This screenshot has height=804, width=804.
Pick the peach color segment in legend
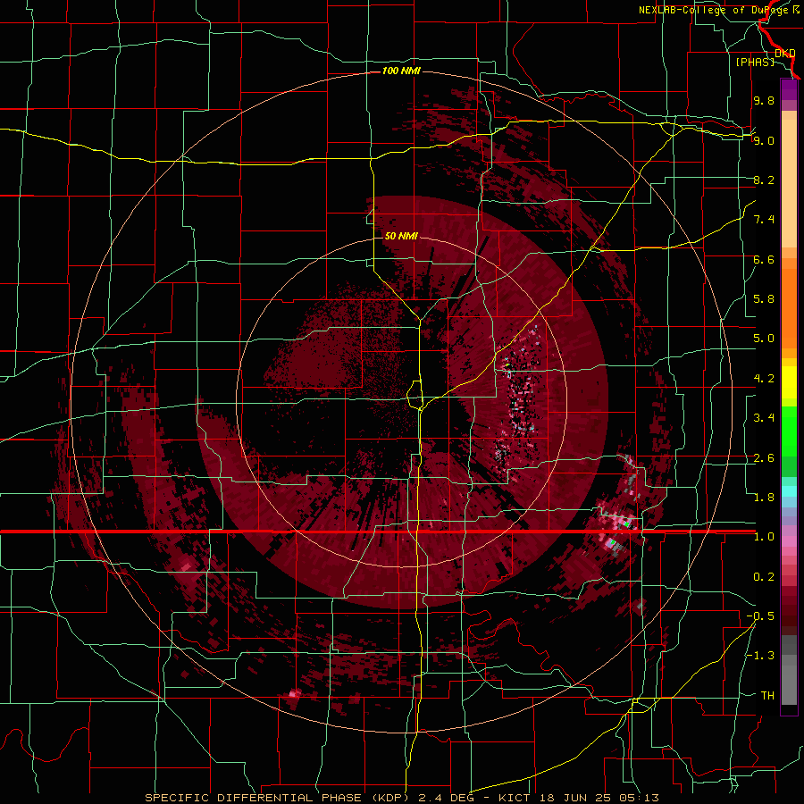(789, 183)
